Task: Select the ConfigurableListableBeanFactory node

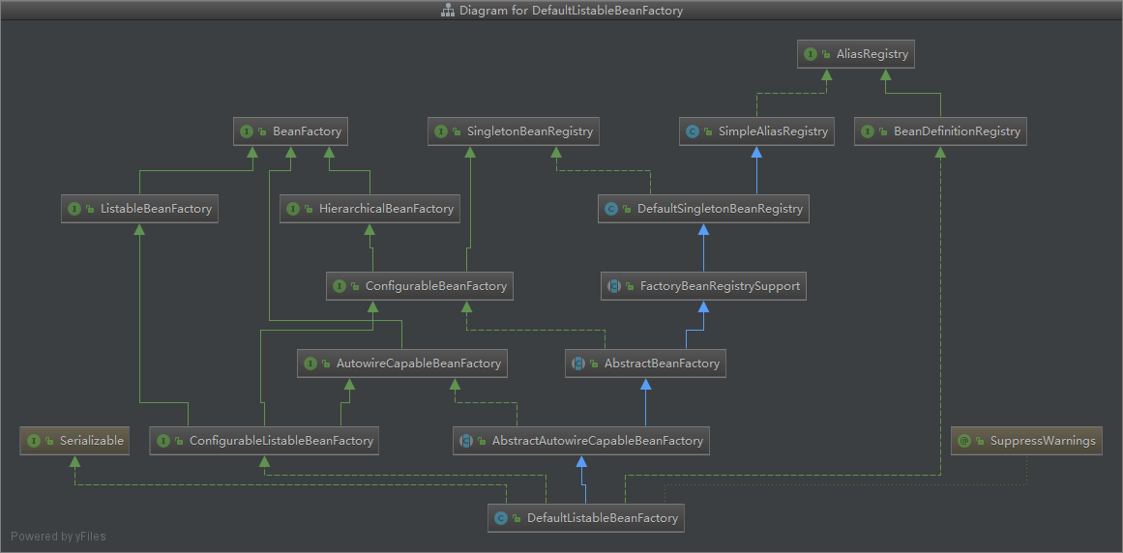Action: (x=264, y=441)
